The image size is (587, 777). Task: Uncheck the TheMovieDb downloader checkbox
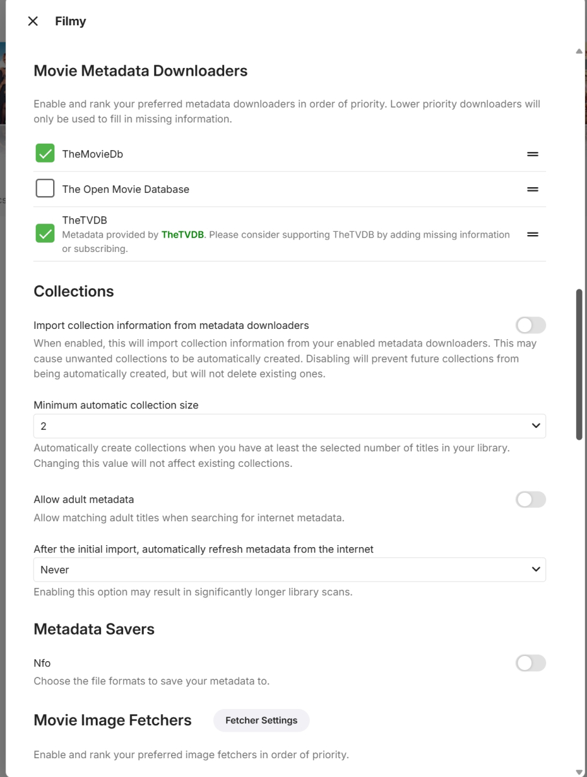(45, 154)
